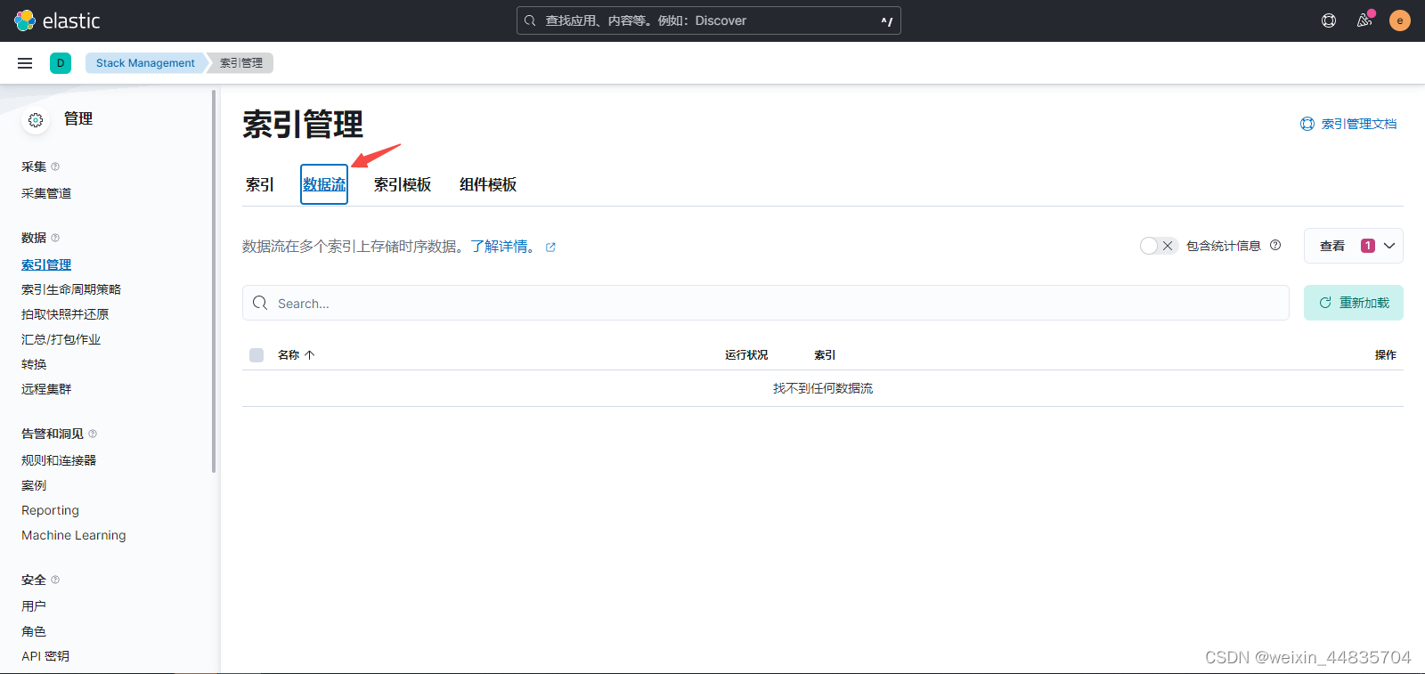The width and height of the screenshot is (1425, 674).
Task: Open the 组件模板 tab
Action: [488, 184]
